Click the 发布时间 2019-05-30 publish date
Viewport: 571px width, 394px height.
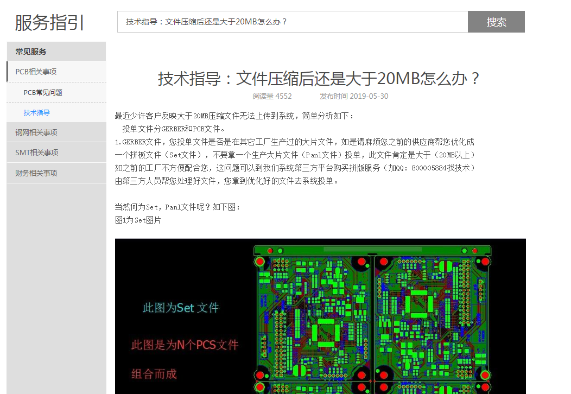tap(354, 96)
